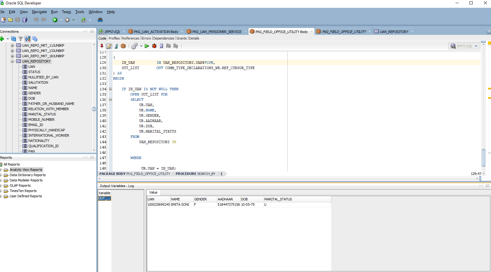Click the Save All toolbar icon

pyautogui.click(x=25, y=20)
